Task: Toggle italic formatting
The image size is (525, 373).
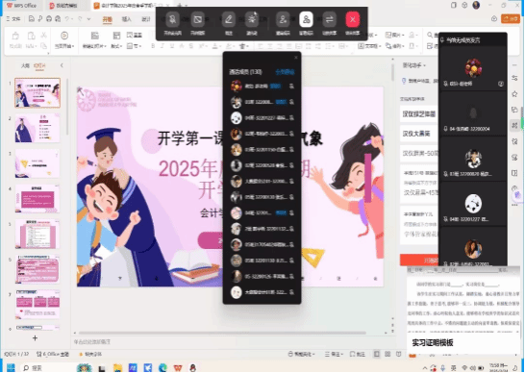Action: [162, 46]
